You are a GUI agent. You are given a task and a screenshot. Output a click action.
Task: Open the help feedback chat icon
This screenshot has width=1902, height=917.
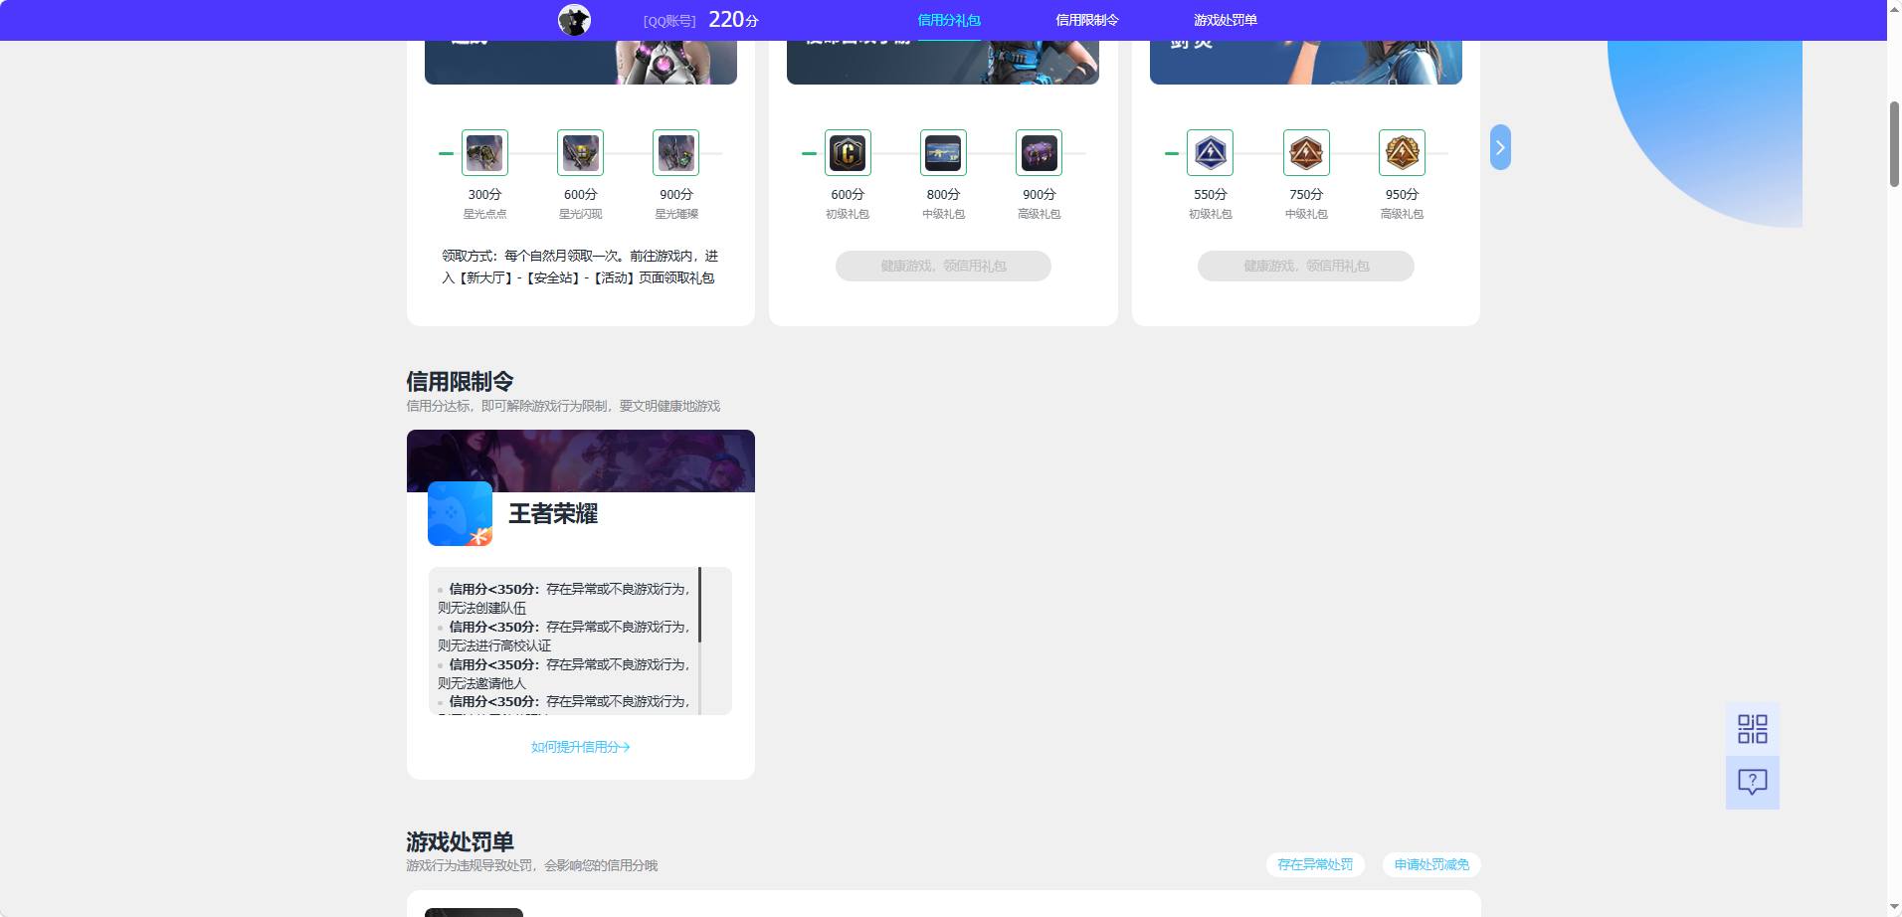(x=1753, y=782)
